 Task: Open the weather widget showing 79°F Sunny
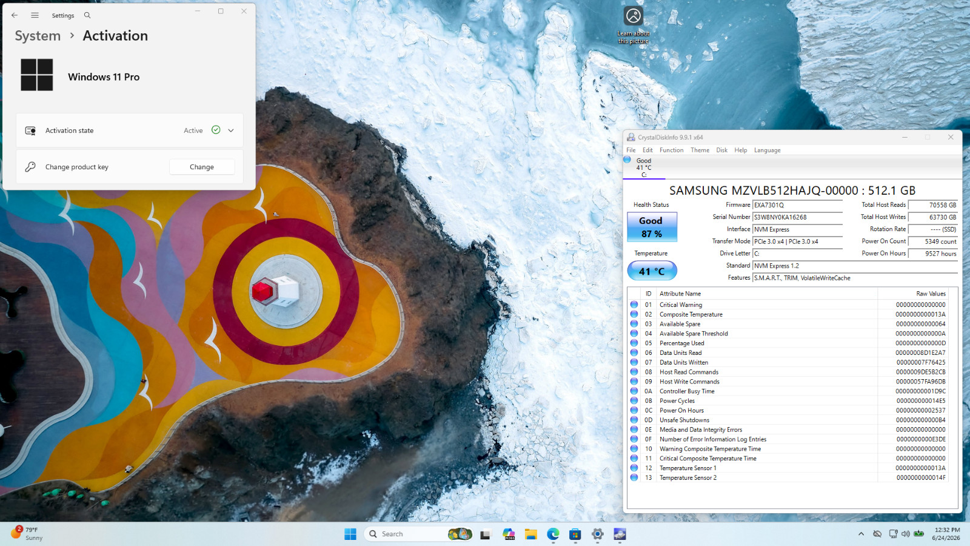coord(27,534)
